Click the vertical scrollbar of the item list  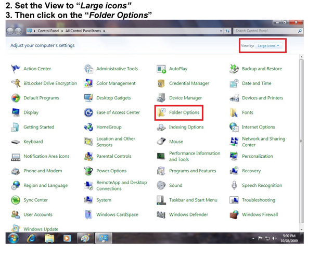(x=301, y=141)
